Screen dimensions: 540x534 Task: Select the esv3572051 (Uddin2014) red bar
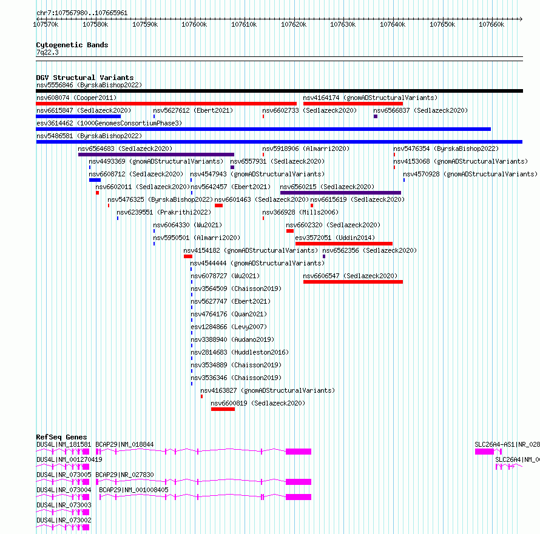click(343, 244)
